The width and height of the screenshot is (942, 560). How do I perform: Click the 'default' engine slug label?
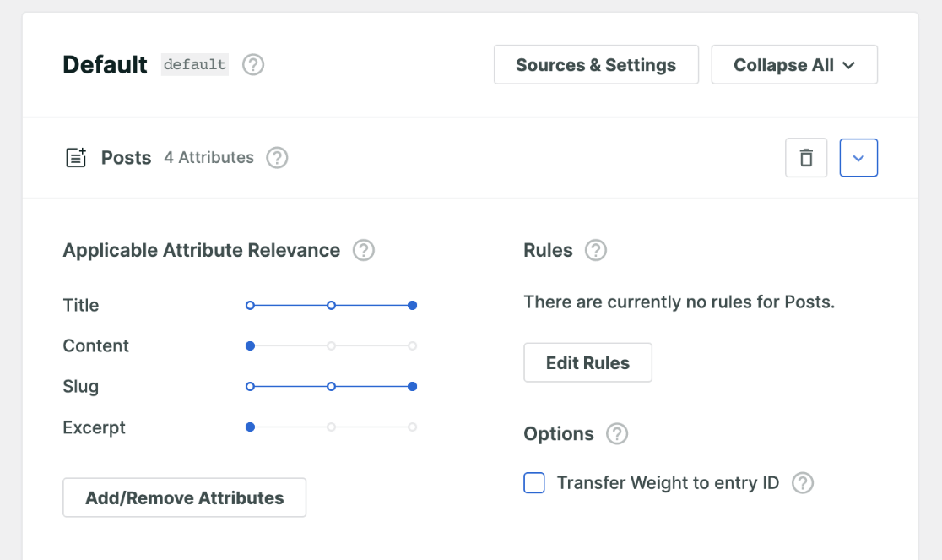pyautogui.click(x=195, y=65)
